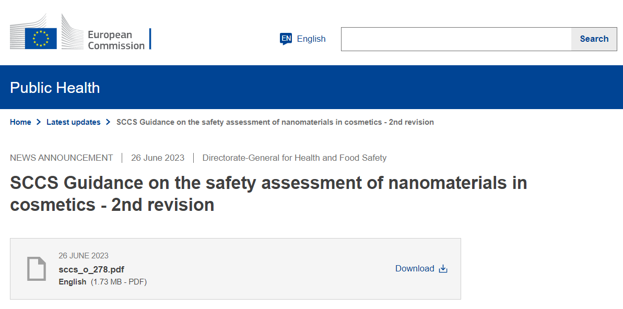
Task: Go to the Home breadcrumb
Action: (x=20, y=122)
